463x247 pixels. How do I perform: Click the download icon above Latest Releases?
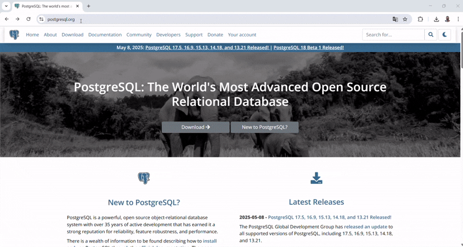316,178
